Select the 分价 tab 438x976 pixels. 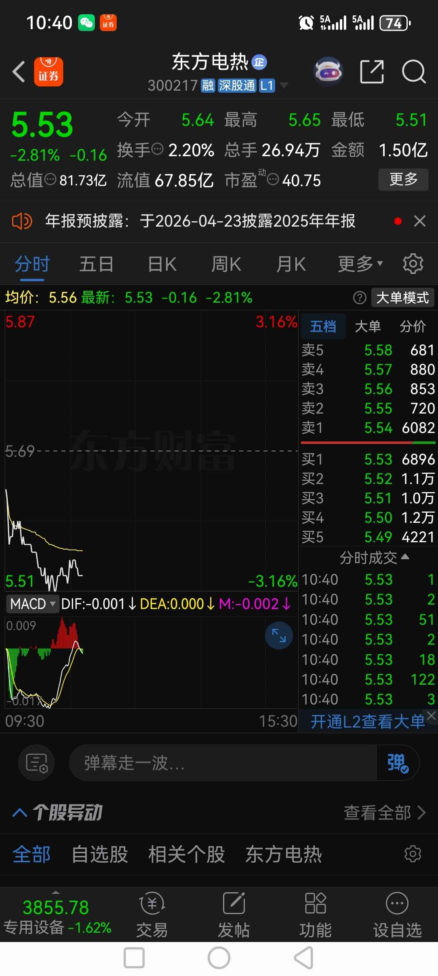[x=413, y=326]
